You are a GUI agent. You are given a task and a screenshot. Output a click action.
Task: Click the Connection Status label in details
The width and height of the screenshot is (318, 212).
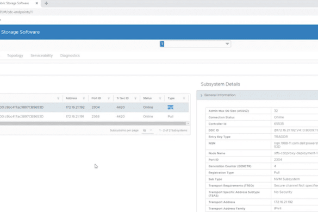click(x=221, y=117)
